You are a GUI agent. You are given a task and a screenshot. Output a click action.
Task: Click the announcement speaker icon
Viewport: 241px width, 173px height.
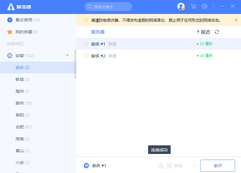pos(86,20)
